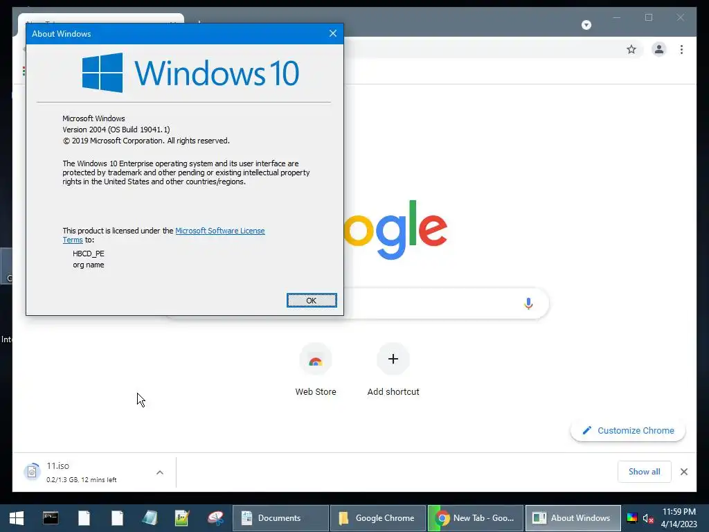709x532 pixels.
Task: Click the muted volume tray icon
Action: click(648, 518)
